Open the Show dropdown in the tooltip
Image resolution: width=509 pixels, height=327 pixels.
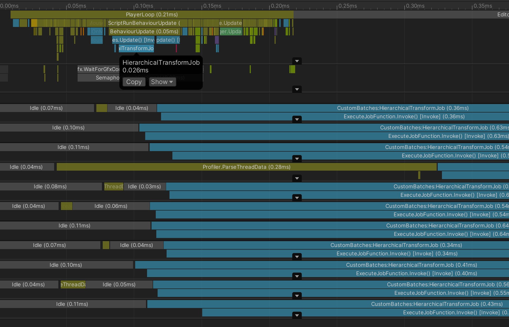(x=162, y=82)
